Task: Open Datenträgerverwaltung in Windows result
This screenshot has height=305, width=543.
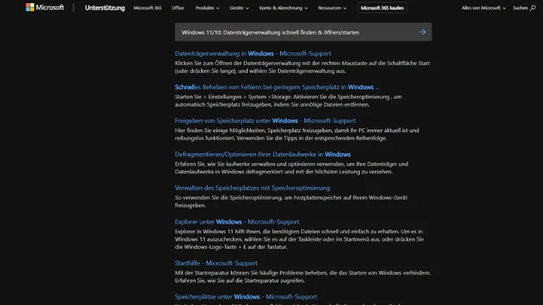Action: pyautogui.click(x=253, y=53)
